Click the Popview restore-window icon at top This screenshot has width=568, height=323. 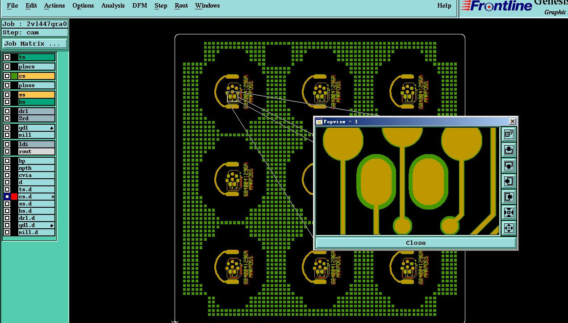pos(509,134)
